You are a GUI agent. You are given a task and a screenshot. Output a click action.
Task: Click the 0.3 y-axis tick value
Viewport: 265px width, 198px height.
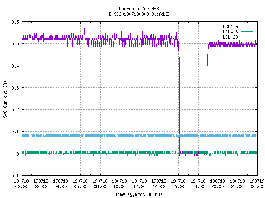(15, 88)
